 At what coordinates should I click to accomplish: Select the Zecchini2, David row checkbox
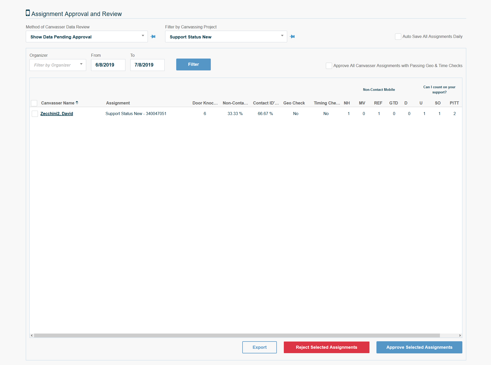click(35, 114)
